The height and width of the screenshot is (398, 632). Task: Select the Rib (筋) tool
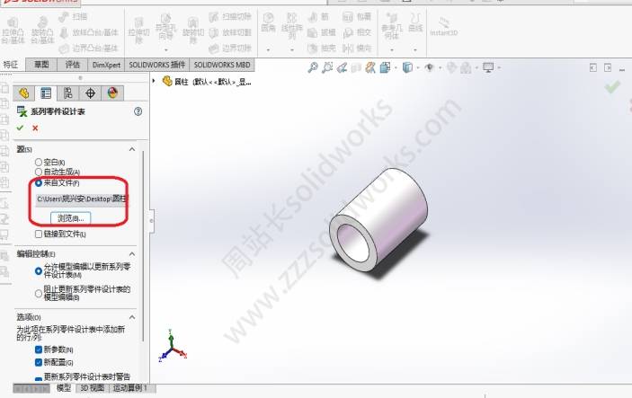(318, 16)
